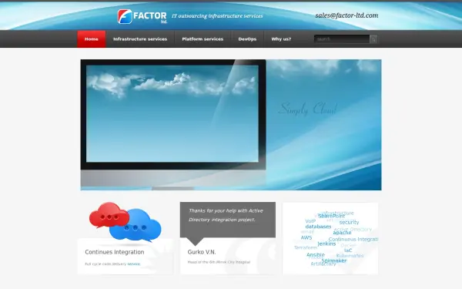Click the Spinnaker tag

click(334, 260)
